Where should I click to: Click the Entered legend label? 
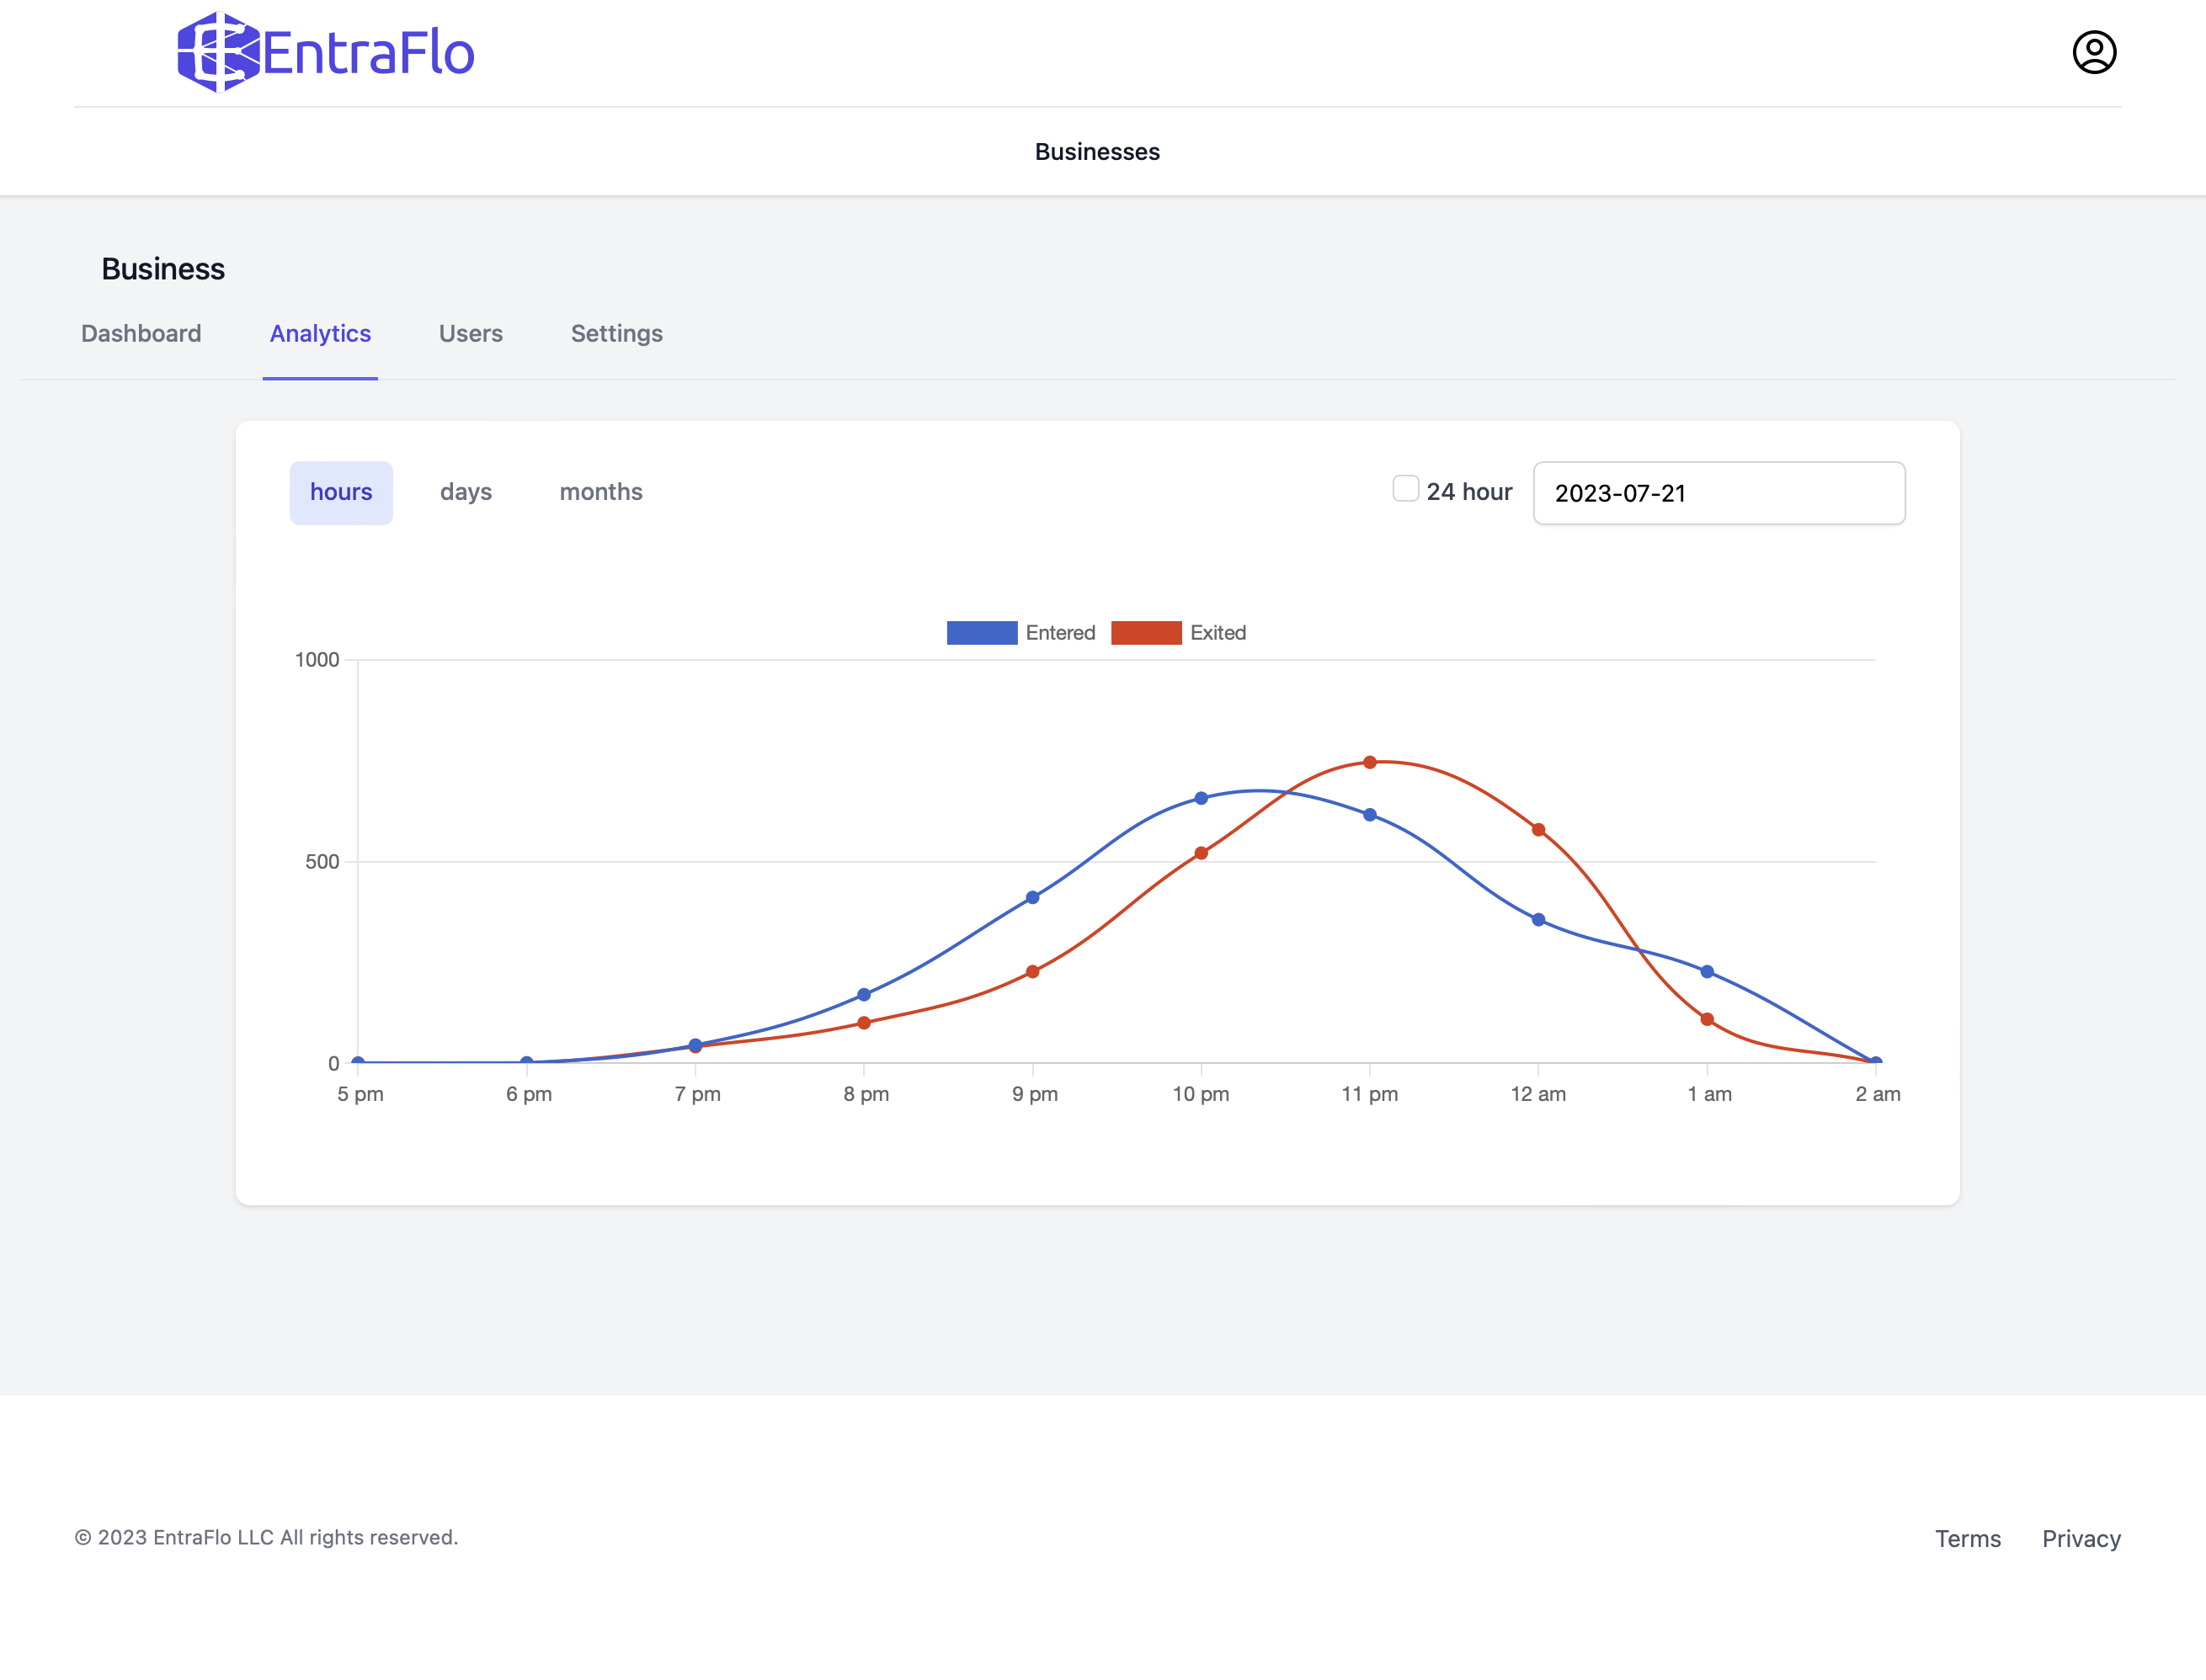[1061, 633]
